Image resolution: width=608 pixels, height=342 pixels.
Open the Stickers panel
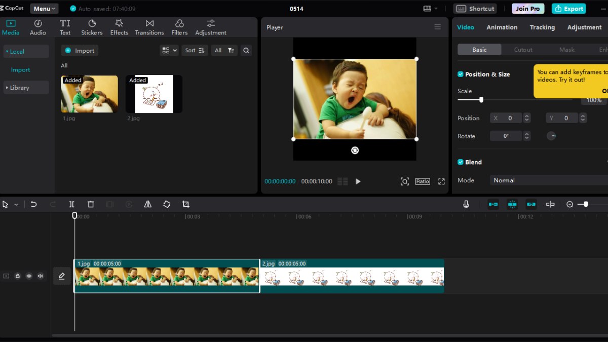[92, 27]
